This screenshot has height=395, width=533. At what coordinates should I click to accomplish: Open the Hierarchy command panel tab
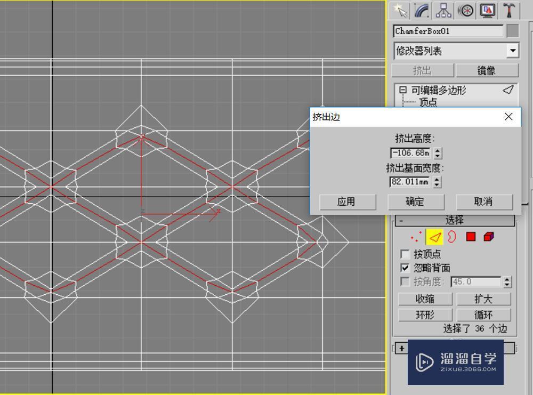443,11
